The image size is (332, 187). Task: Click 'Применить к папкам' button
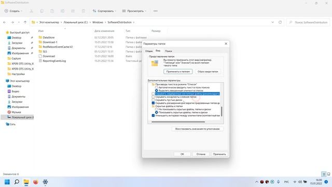pyautogui.click(x=178, y=72)
